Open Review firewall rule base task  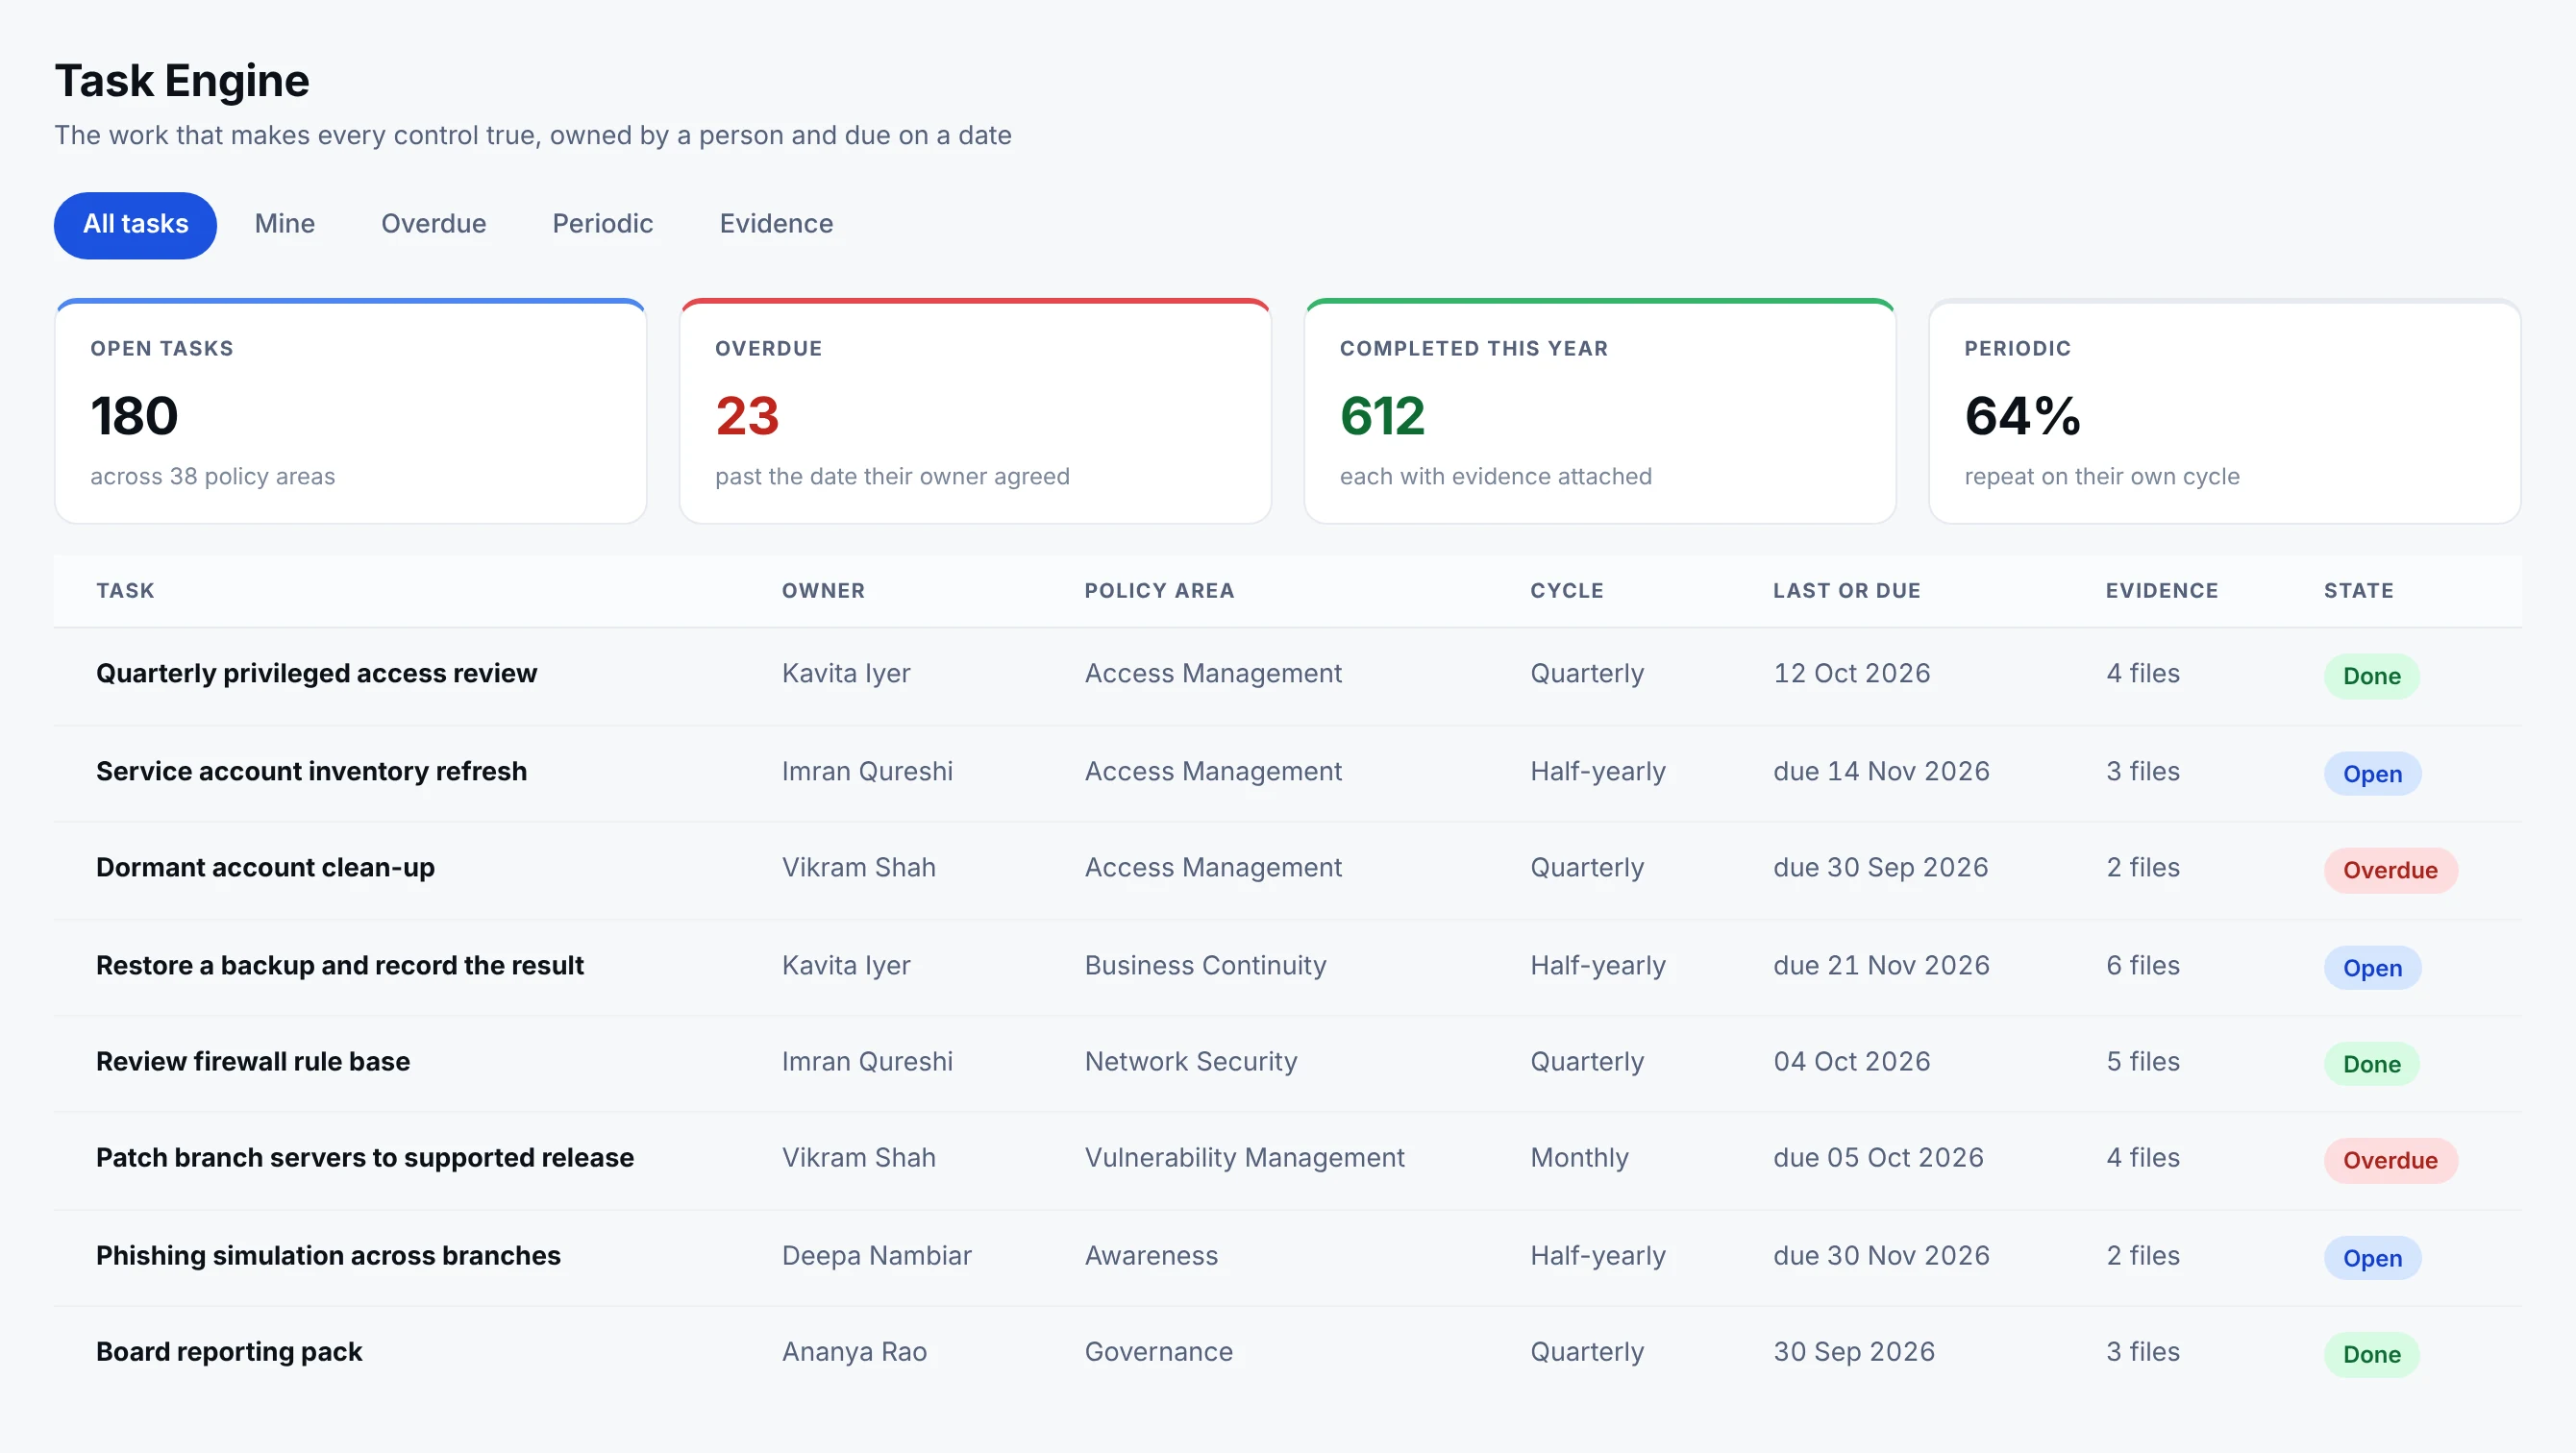(253, 1061)
